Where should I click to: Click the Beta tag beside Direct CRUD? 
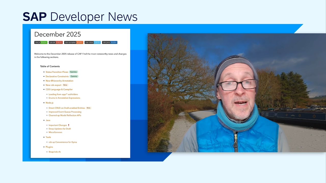coord(88,108)
